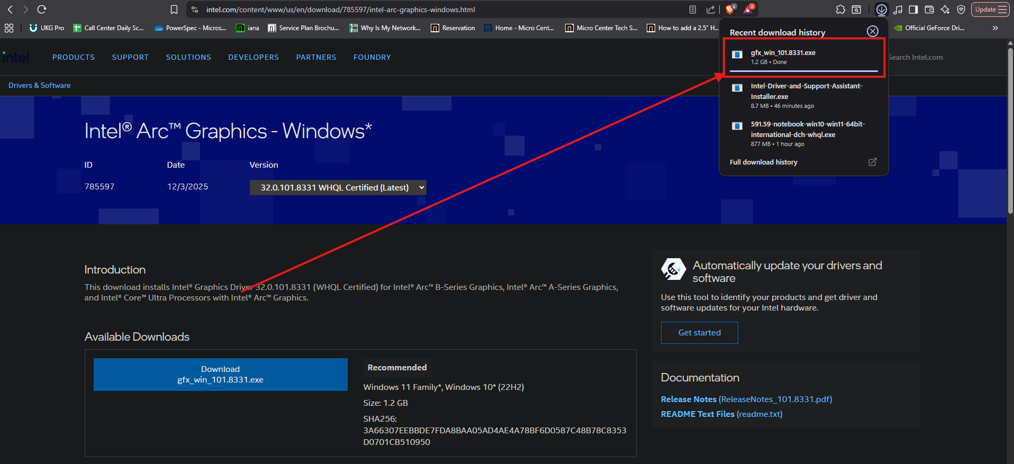Click the Get started button
1014x464 pixels.
[x=700, y=333]
